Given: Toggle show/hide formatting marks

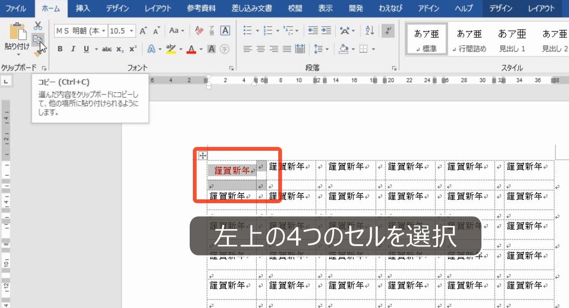Looking at the screenshot, I should click(388, 30).
